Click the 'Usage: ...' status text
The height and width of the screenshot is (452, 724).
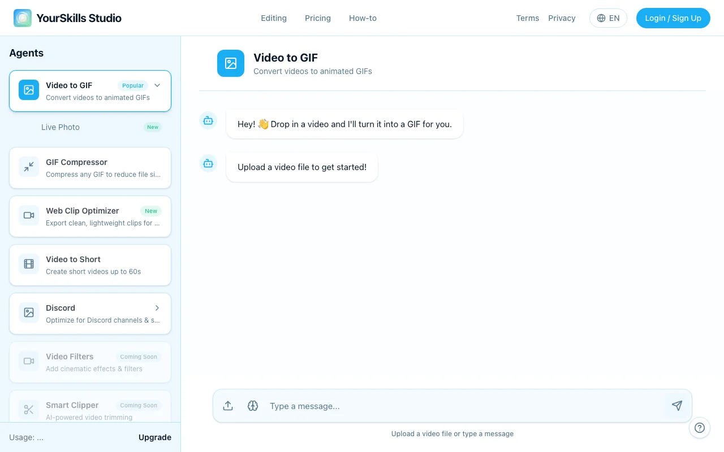tap(26, 437)
